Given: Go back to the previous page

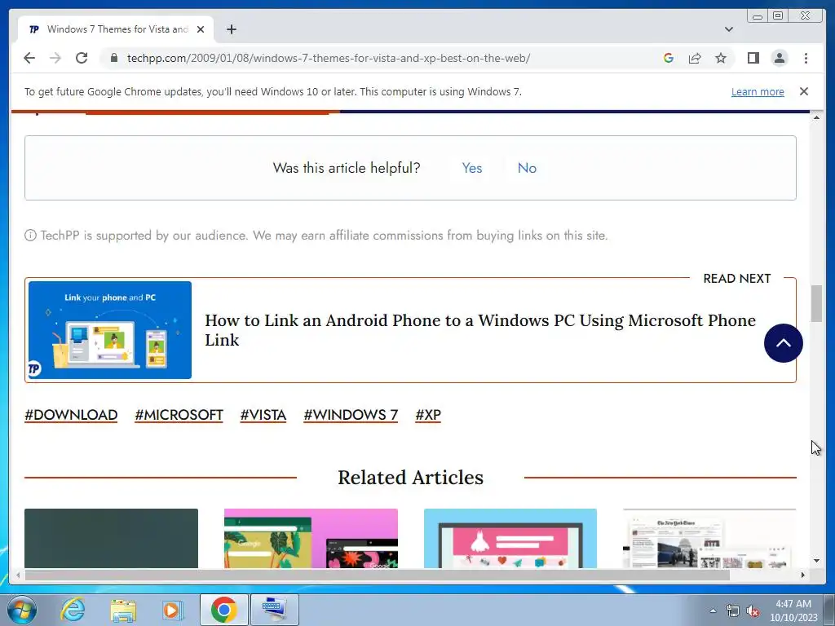Looking at the screenshot, I should [x=29, y=58].
